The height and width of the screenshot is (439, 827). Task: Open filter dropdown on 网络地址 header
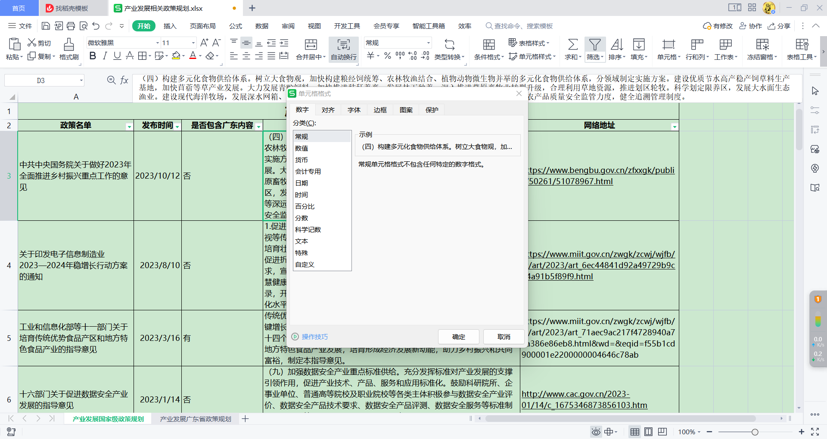(x=675, y=127)
